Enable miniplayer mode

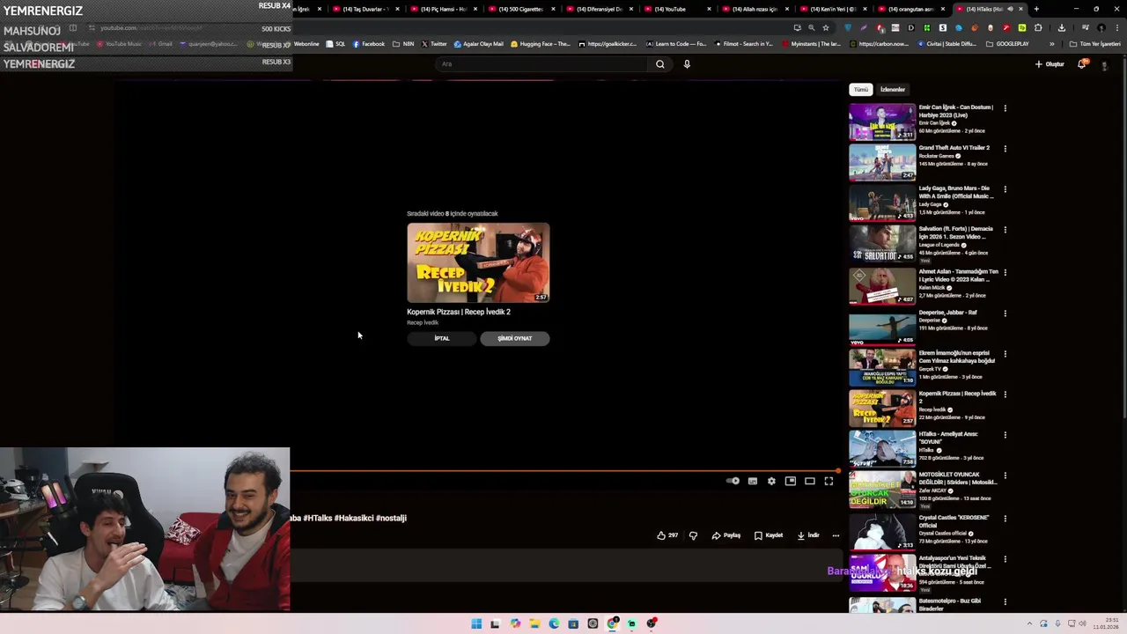(x=791, y=481)
